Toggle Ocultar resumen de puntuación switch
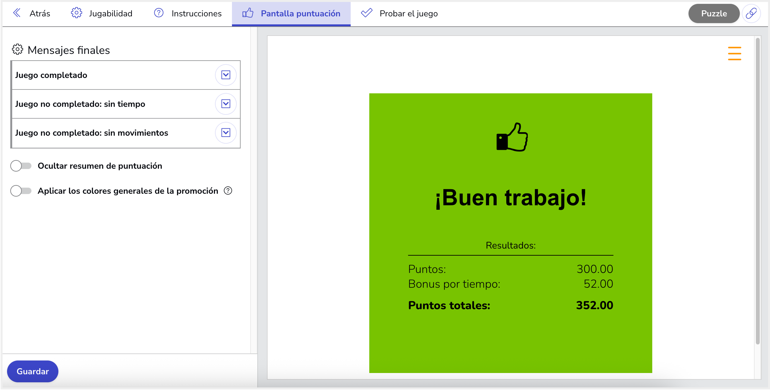Image resolution: width=770 pixels, height=390 pixels. [21, 166]
